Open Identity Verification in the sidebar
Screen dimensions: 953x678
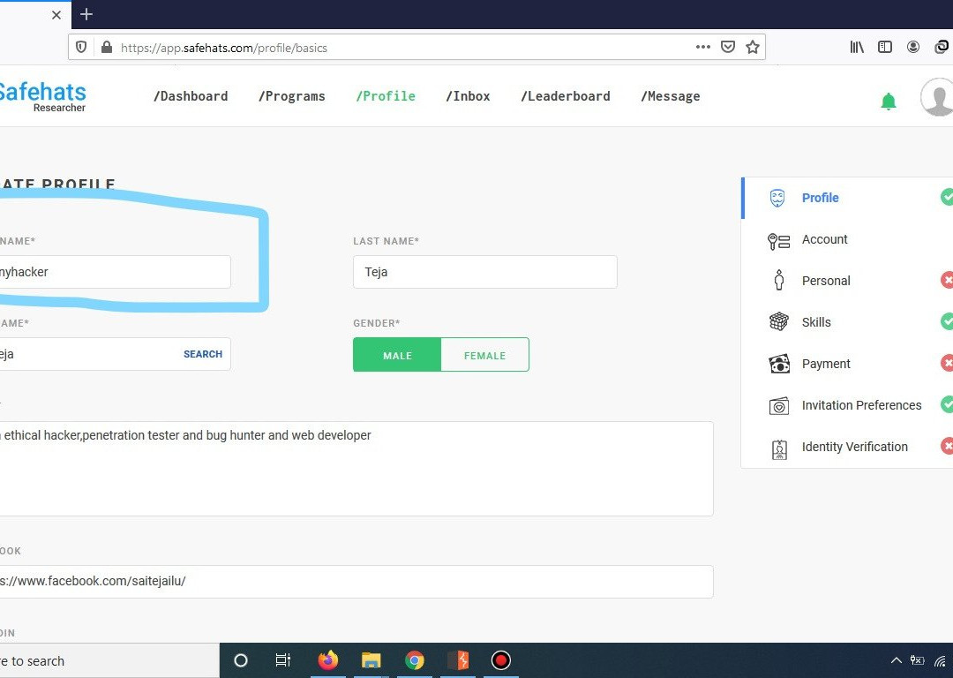point(854,447)
